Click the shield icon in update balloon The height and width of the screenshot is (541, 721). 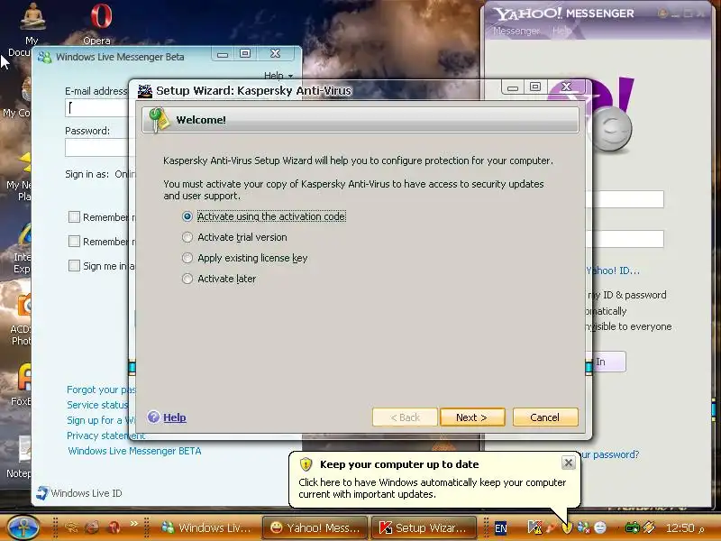306,464
